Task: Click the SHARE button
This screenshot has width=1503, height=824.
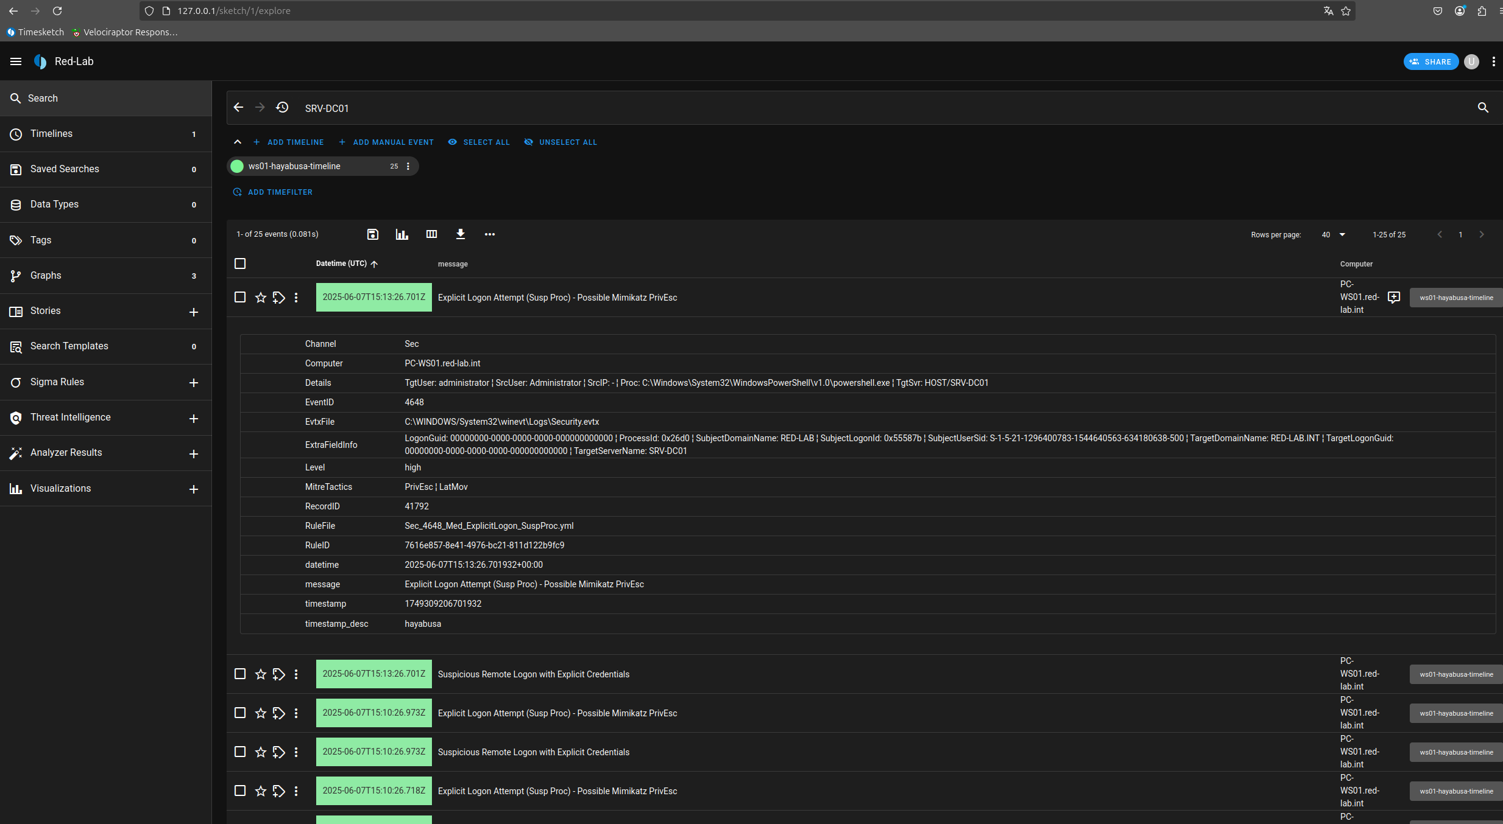Action: click(x=1431, y=61)
